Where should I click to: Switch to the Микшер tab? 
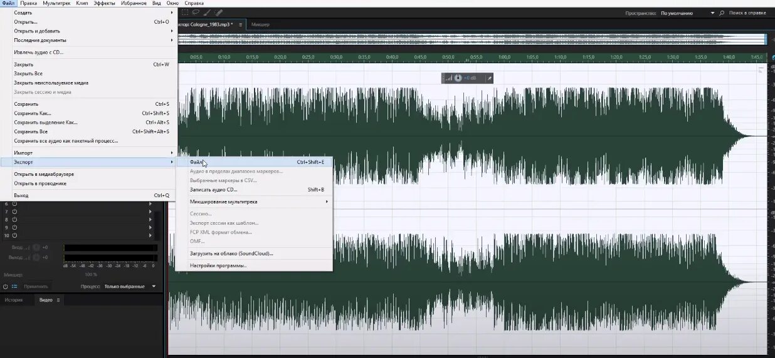click(260, 24)
